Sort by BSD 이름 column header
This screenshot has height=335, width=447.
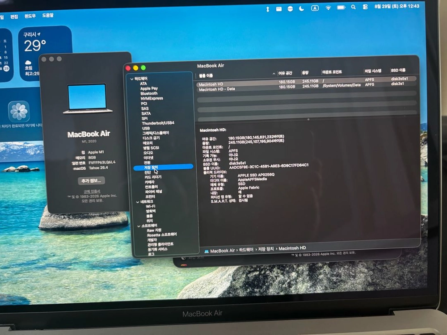click(x=398, y=70)
